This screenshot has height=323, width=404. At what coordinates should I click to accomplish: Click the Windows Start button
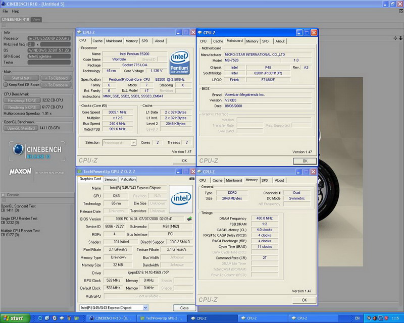14,318
